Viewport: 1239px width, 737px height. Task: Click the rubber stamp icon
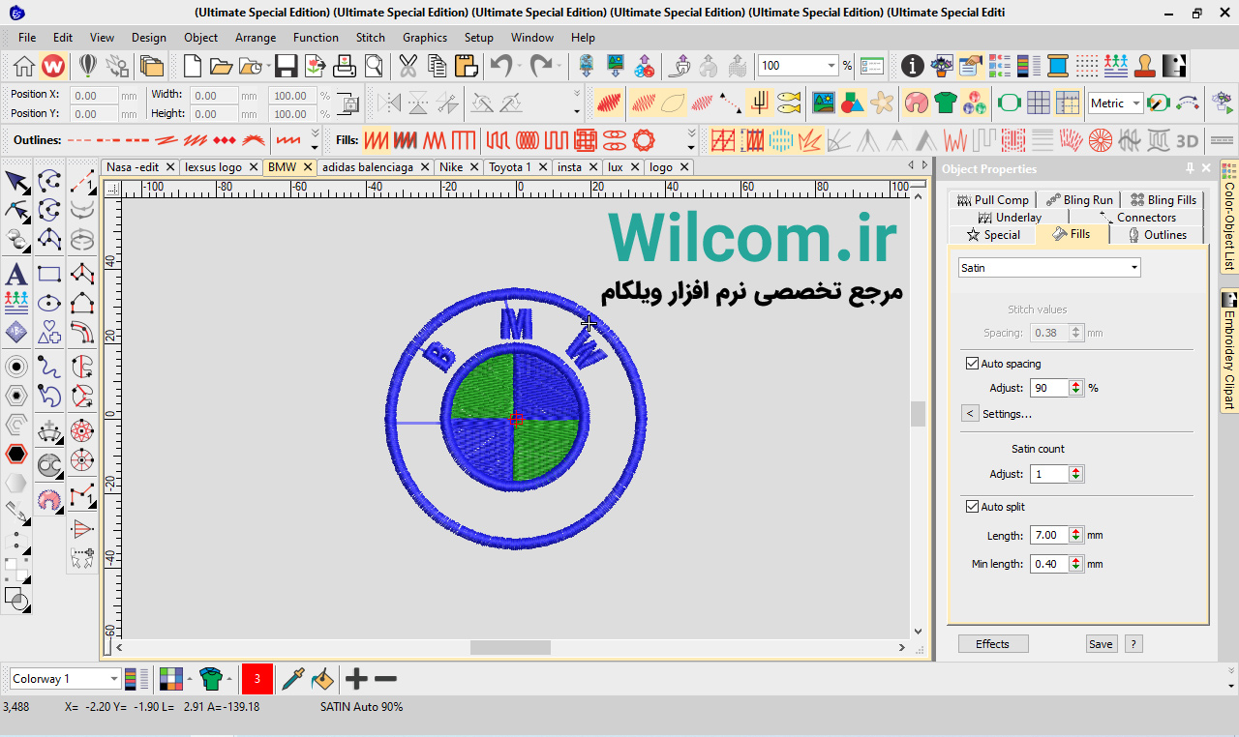[x=1145, y=66]
